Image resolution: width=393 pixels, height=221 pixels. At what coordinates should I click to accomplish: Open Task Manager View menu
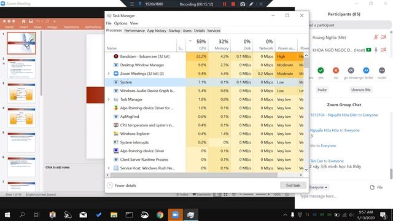point(134,23)
